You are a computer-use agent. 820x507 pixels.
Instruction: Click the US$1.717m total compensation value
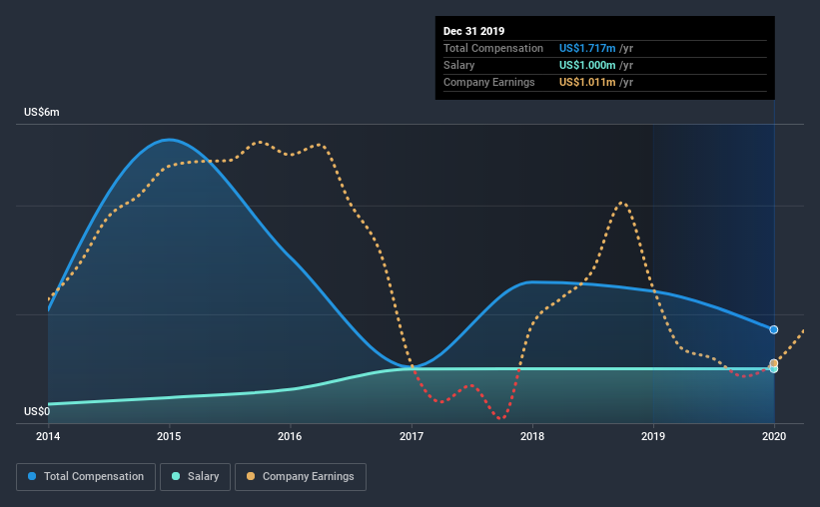click(587, 48)
